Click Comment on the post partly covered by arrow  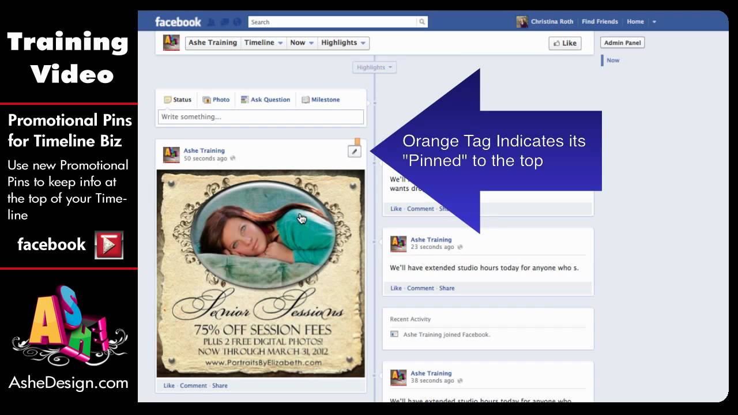click(420, 209)
